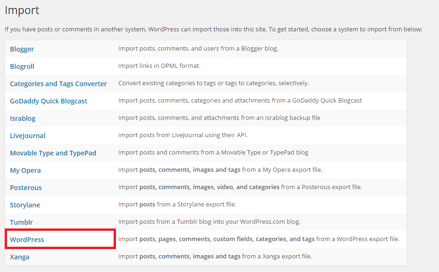This screenshot has width=439, height=272.
Task: Click description mentioning WordPress export file
Action: pyautogui.click(x=259, y=239)
